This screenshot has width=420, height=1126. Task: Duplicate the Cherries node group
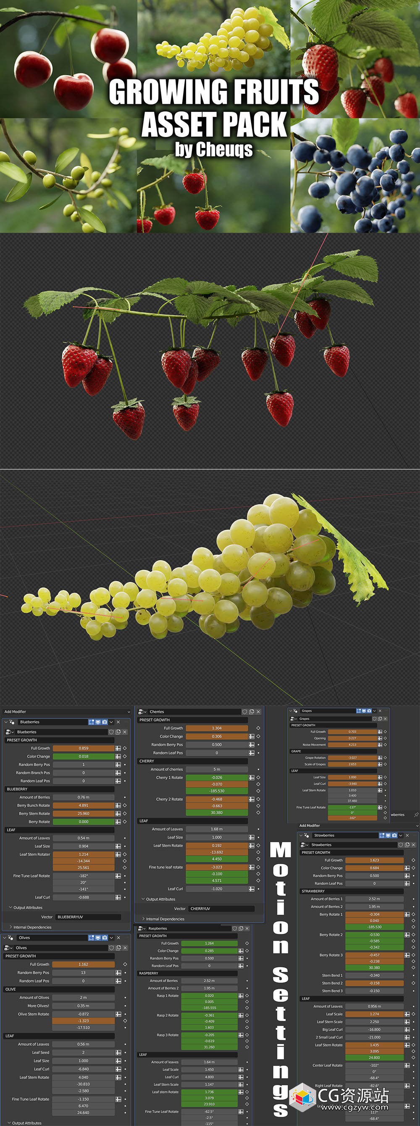252,712
